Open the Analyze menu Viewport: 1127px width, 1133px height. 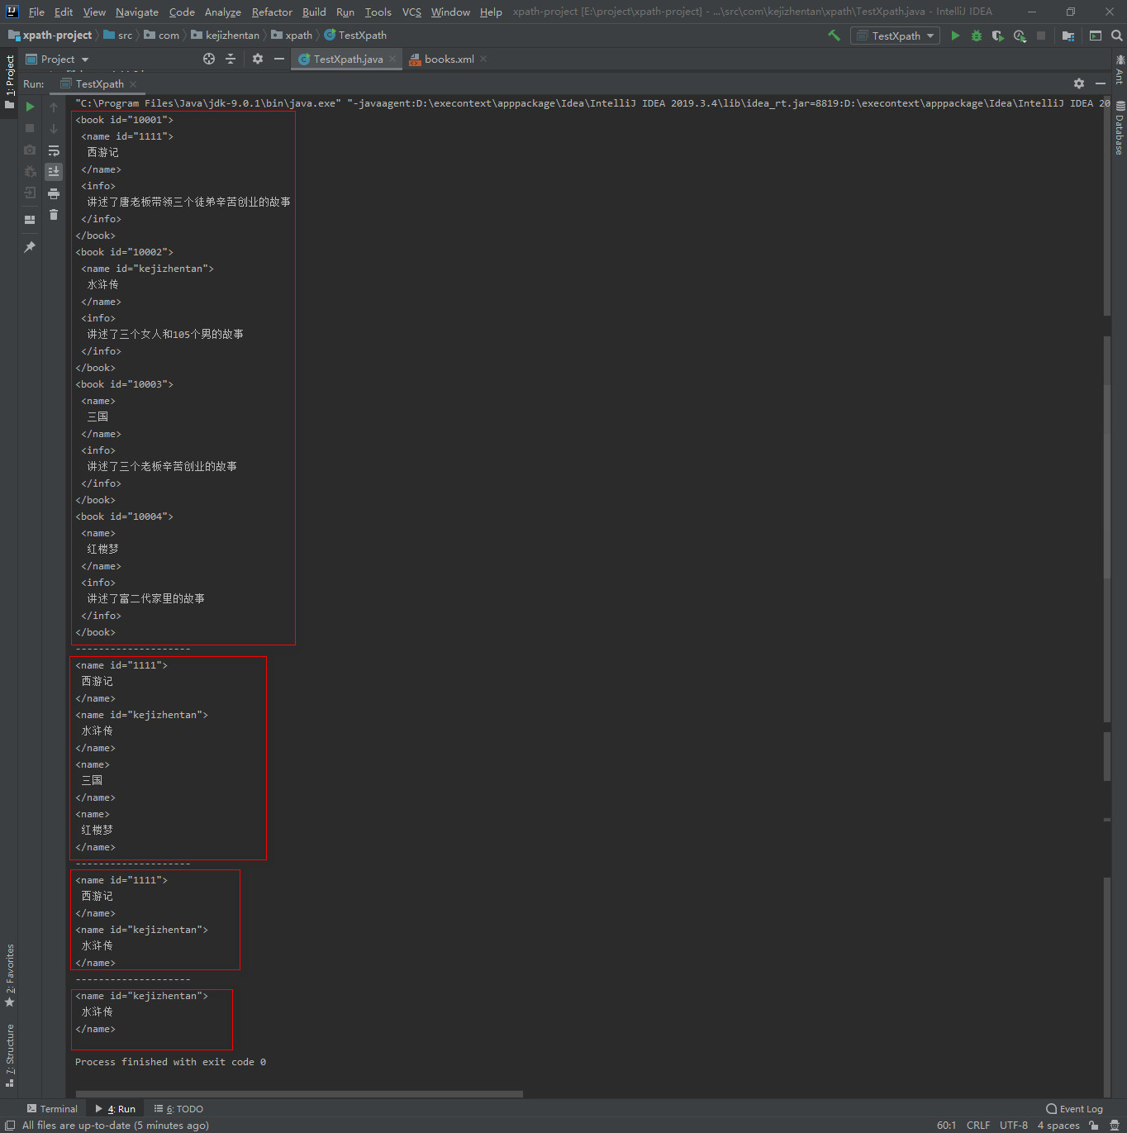223,12
